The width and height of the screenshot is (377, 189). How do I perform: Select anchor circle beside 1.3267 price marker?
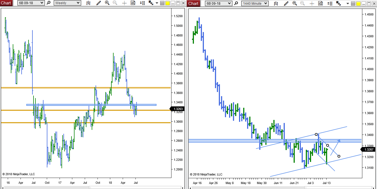(x=339, y=156)
